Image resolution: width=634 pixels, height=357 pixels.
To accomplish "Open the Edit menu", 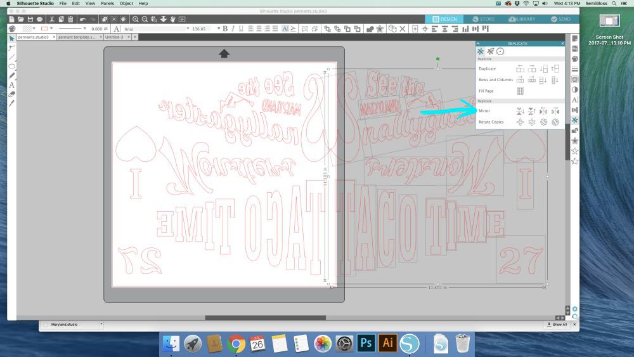I will (75, 3).
